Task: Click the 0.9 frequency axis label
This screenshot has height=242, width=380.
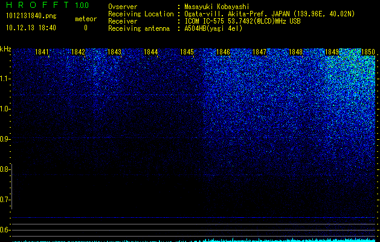Action: 5,139
